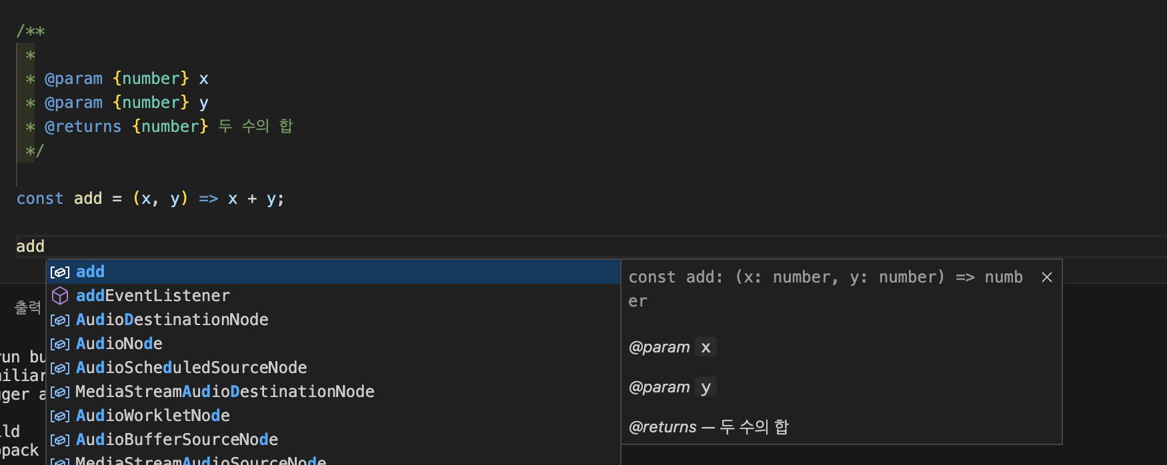Viewport: 1167px width, 465px height.
Task: Click the icon beside AudioScheduledSourceNode
Action: 60,368
